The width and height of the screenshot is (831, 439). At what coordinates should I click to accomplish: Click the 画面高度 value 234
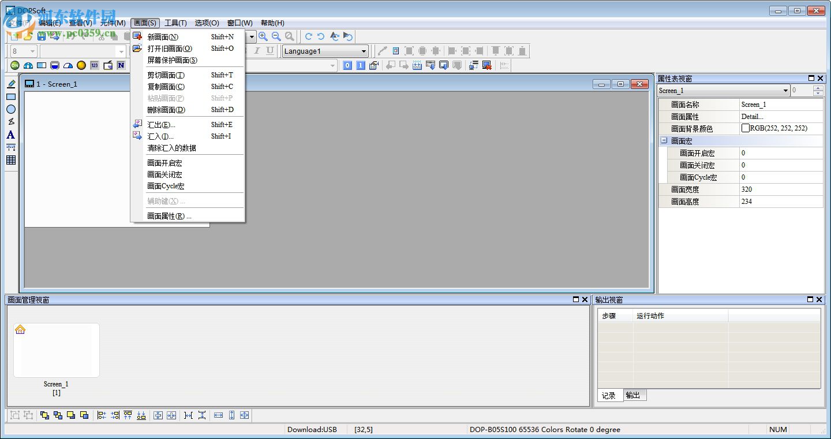[781, 202]
